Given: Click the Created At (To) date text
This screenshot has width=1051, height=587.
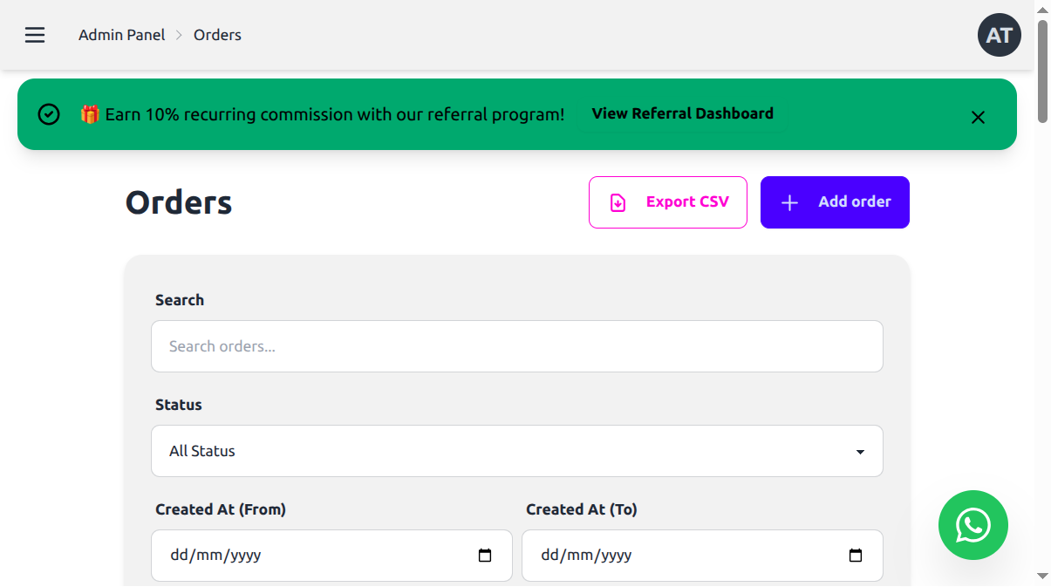Looking at the screenshot, I should pos(586,556).
